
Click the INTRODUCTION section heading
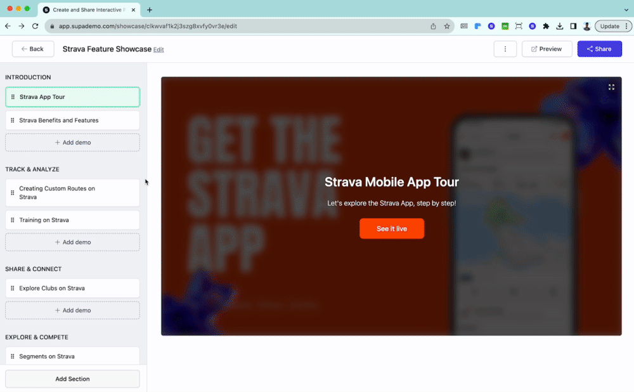click(28, 77)
